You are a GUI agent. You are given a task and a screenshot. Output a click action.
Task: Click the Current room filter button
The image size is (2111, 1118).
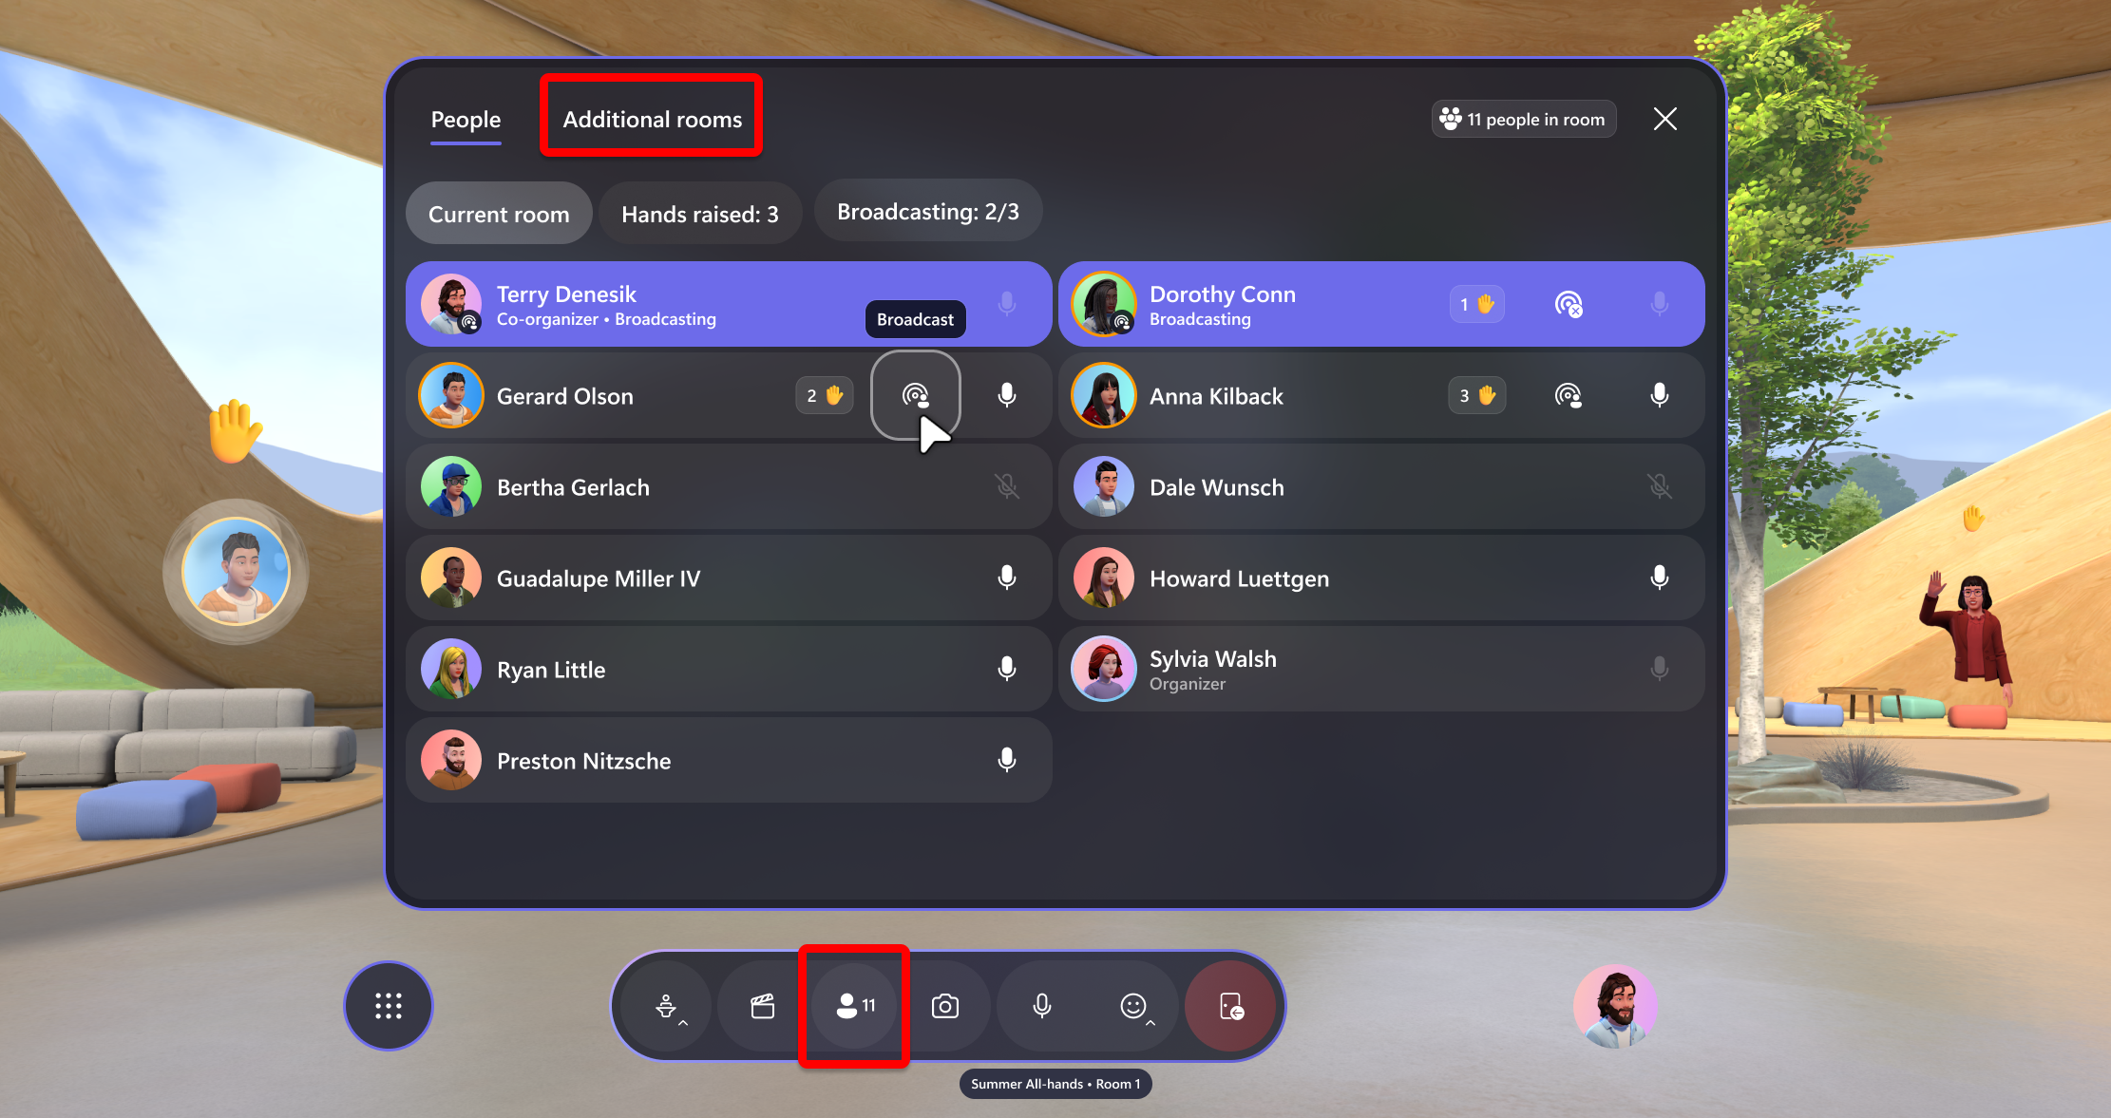click(499, 214)
